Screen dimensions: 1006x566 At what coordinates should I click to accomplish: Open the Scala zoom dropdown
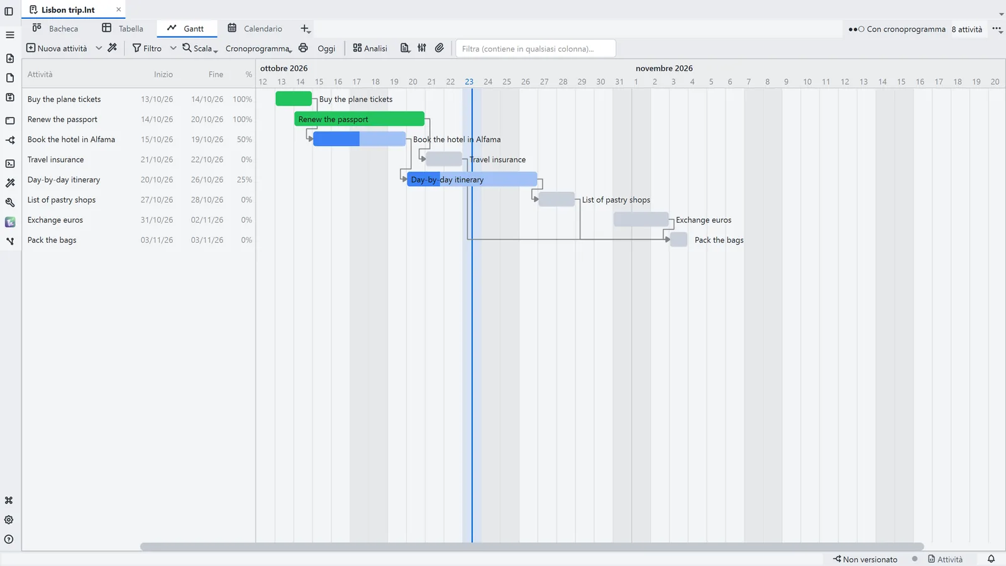pos(200,48)
